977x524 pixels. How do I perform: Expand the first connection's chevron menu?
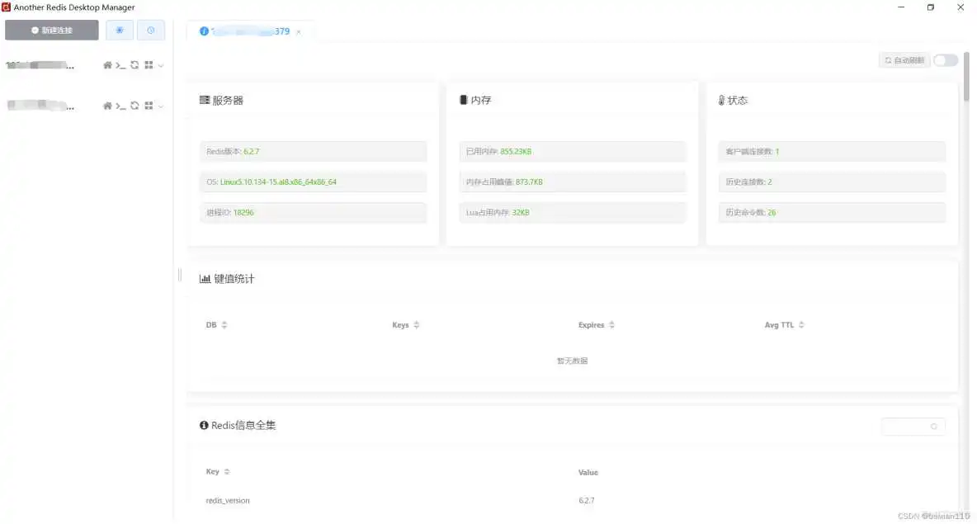[162, 64]
